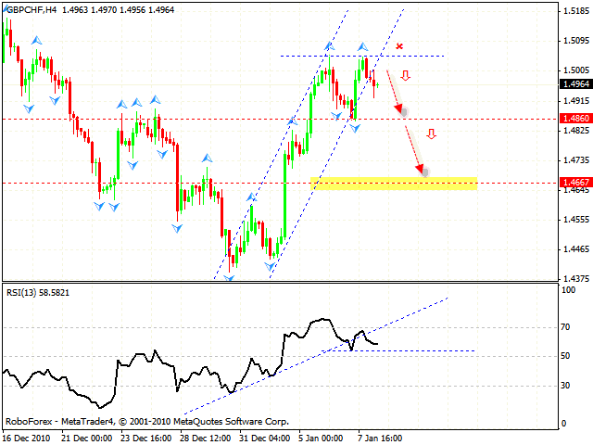Click the 7 Jan 16:00 date label
The image size is (593, 445).
point(380,439)
